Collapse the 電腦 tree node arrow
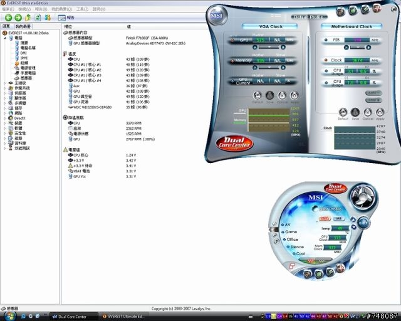Viewport: 401px width, 321px height. (x=5, y=38)
